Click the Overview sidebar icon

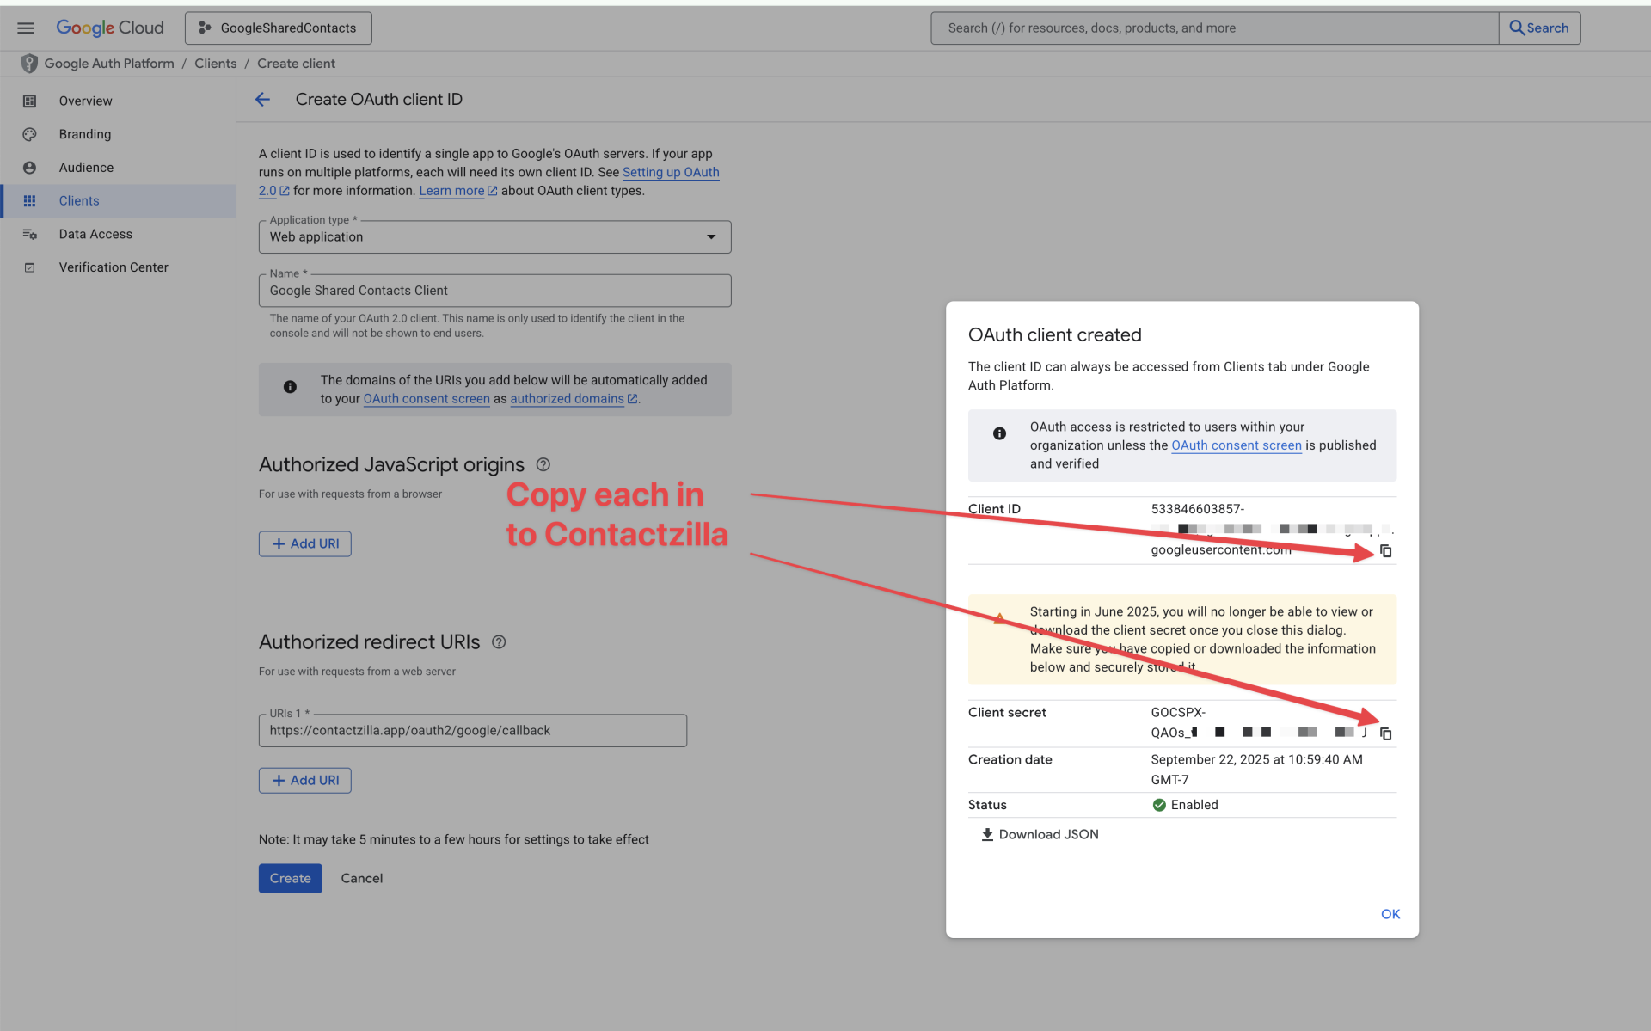pyautogui.click(x=29, y=101)
